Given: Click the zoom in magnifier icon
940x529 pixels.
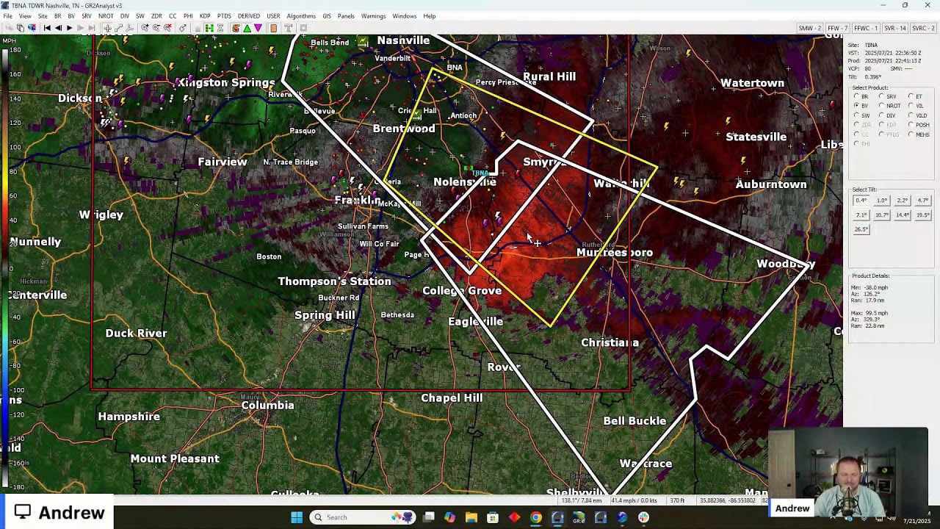Looking at the screenshot, I should pos(145,28).
